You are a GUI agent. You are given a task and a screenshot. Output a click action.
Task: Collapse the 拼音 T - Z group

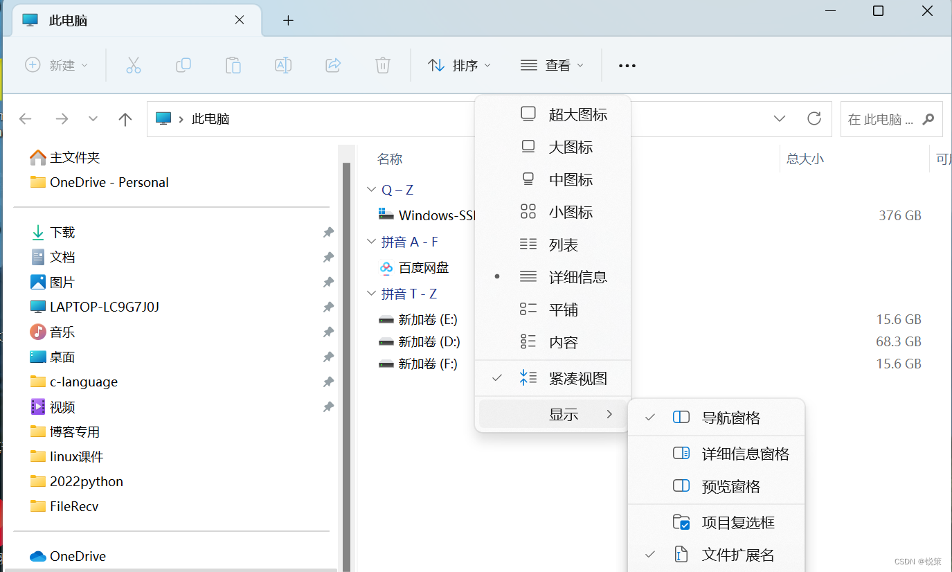[x=371, y=294]
